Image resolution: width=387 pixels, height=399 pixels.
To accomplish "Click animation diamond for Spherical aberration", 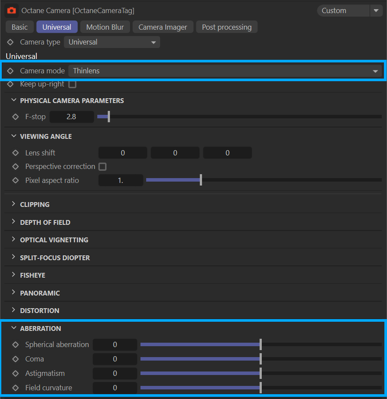I will [16, 345].
